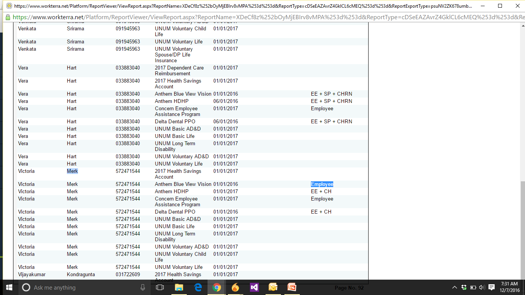This screenshot has width=525, height=295.
Task: Click Kondragunta in the last name column
Action: 81,275
